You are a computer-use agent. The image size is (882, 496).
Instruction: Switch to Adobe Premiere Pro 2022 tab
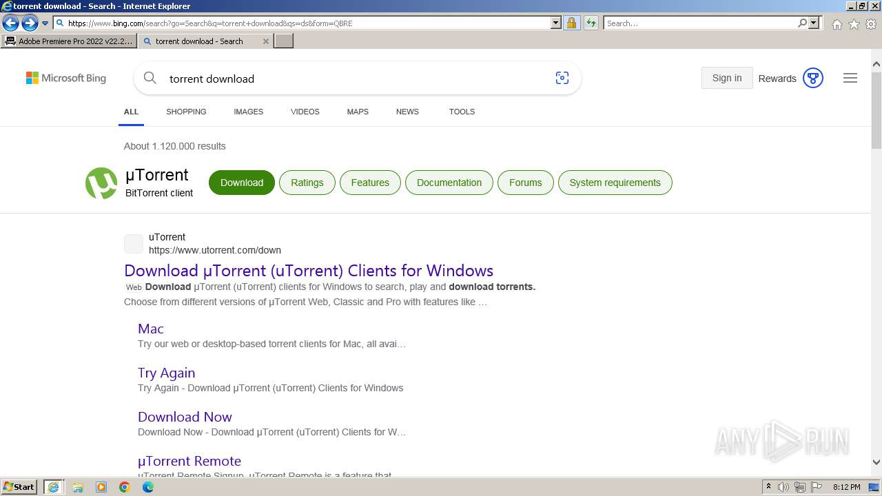click(x=68, y=41)
